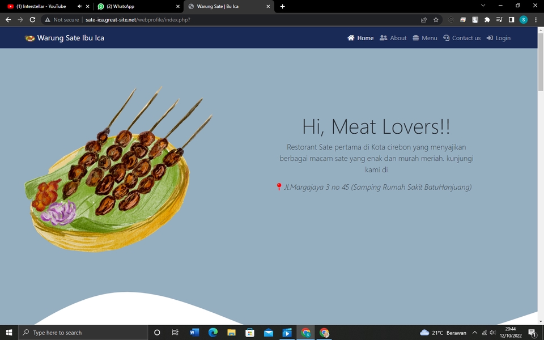Open the Windows Start menu

point(9,333)
